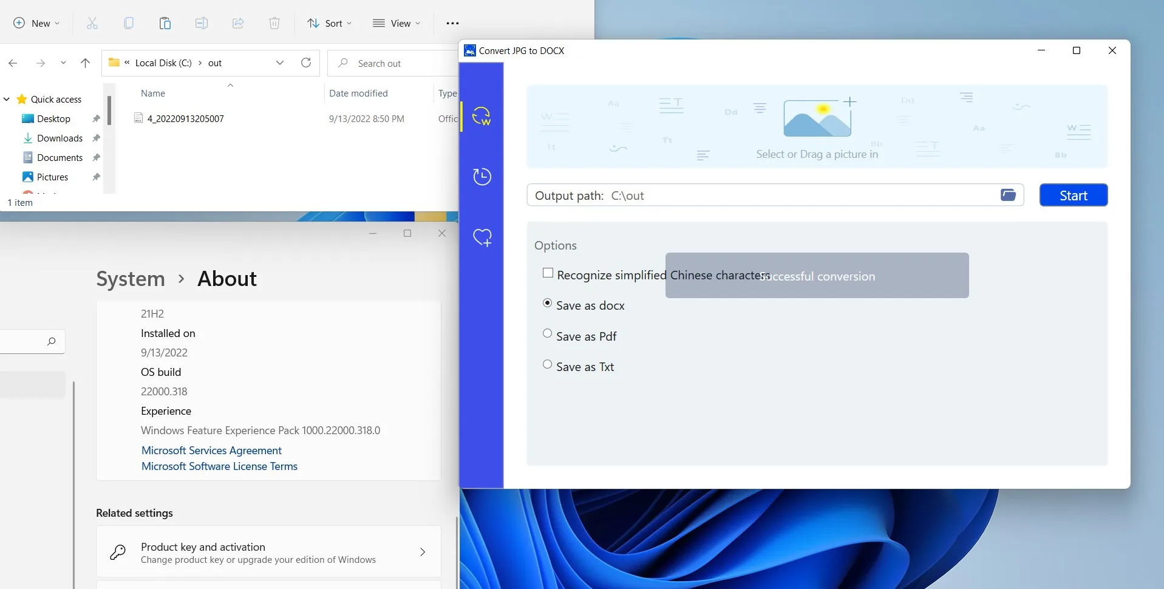Click the Name column sort arrow

coord(230,86)
